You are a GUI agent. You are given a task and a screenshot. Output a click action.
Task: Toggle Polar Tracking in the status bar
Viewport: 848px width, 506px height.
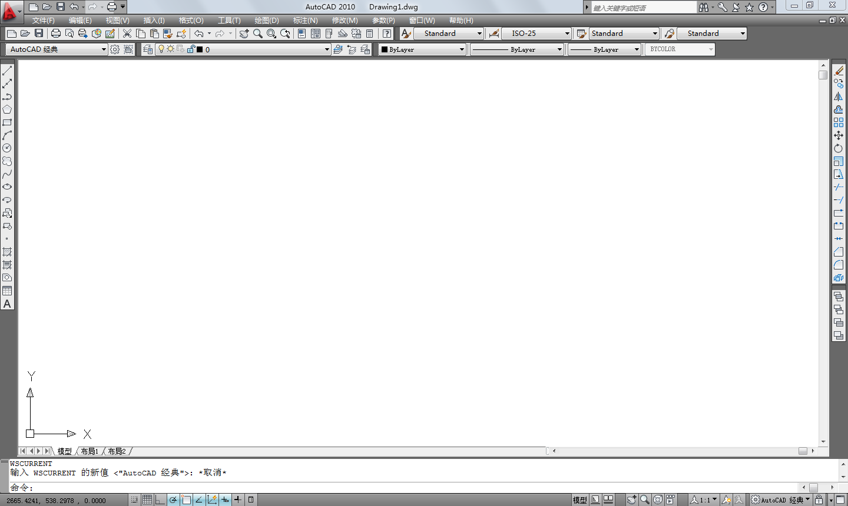tap(173, 500)
